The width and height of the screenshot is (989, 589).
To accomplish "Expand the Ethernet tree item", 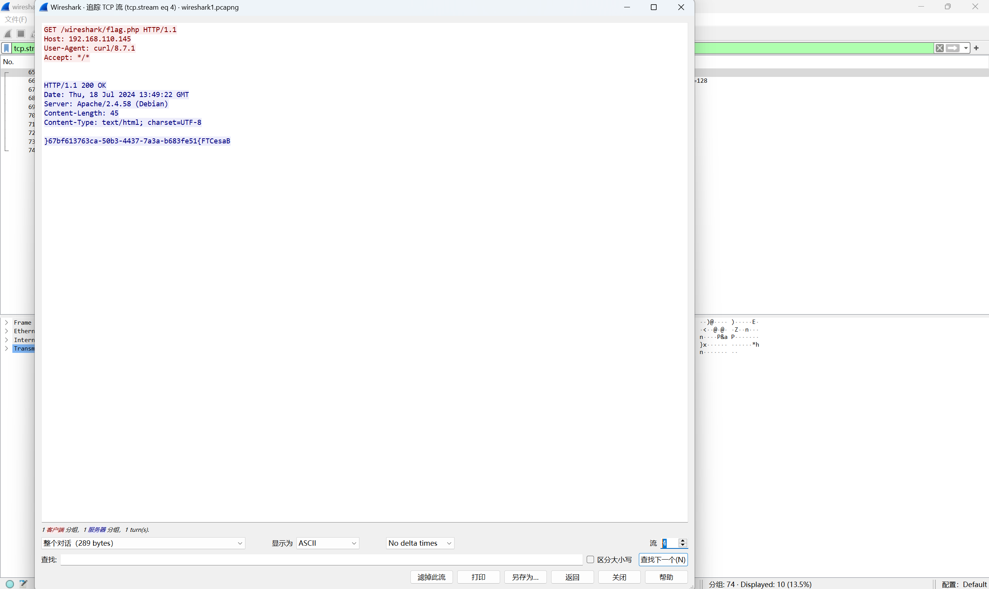I will pos(6,331).
